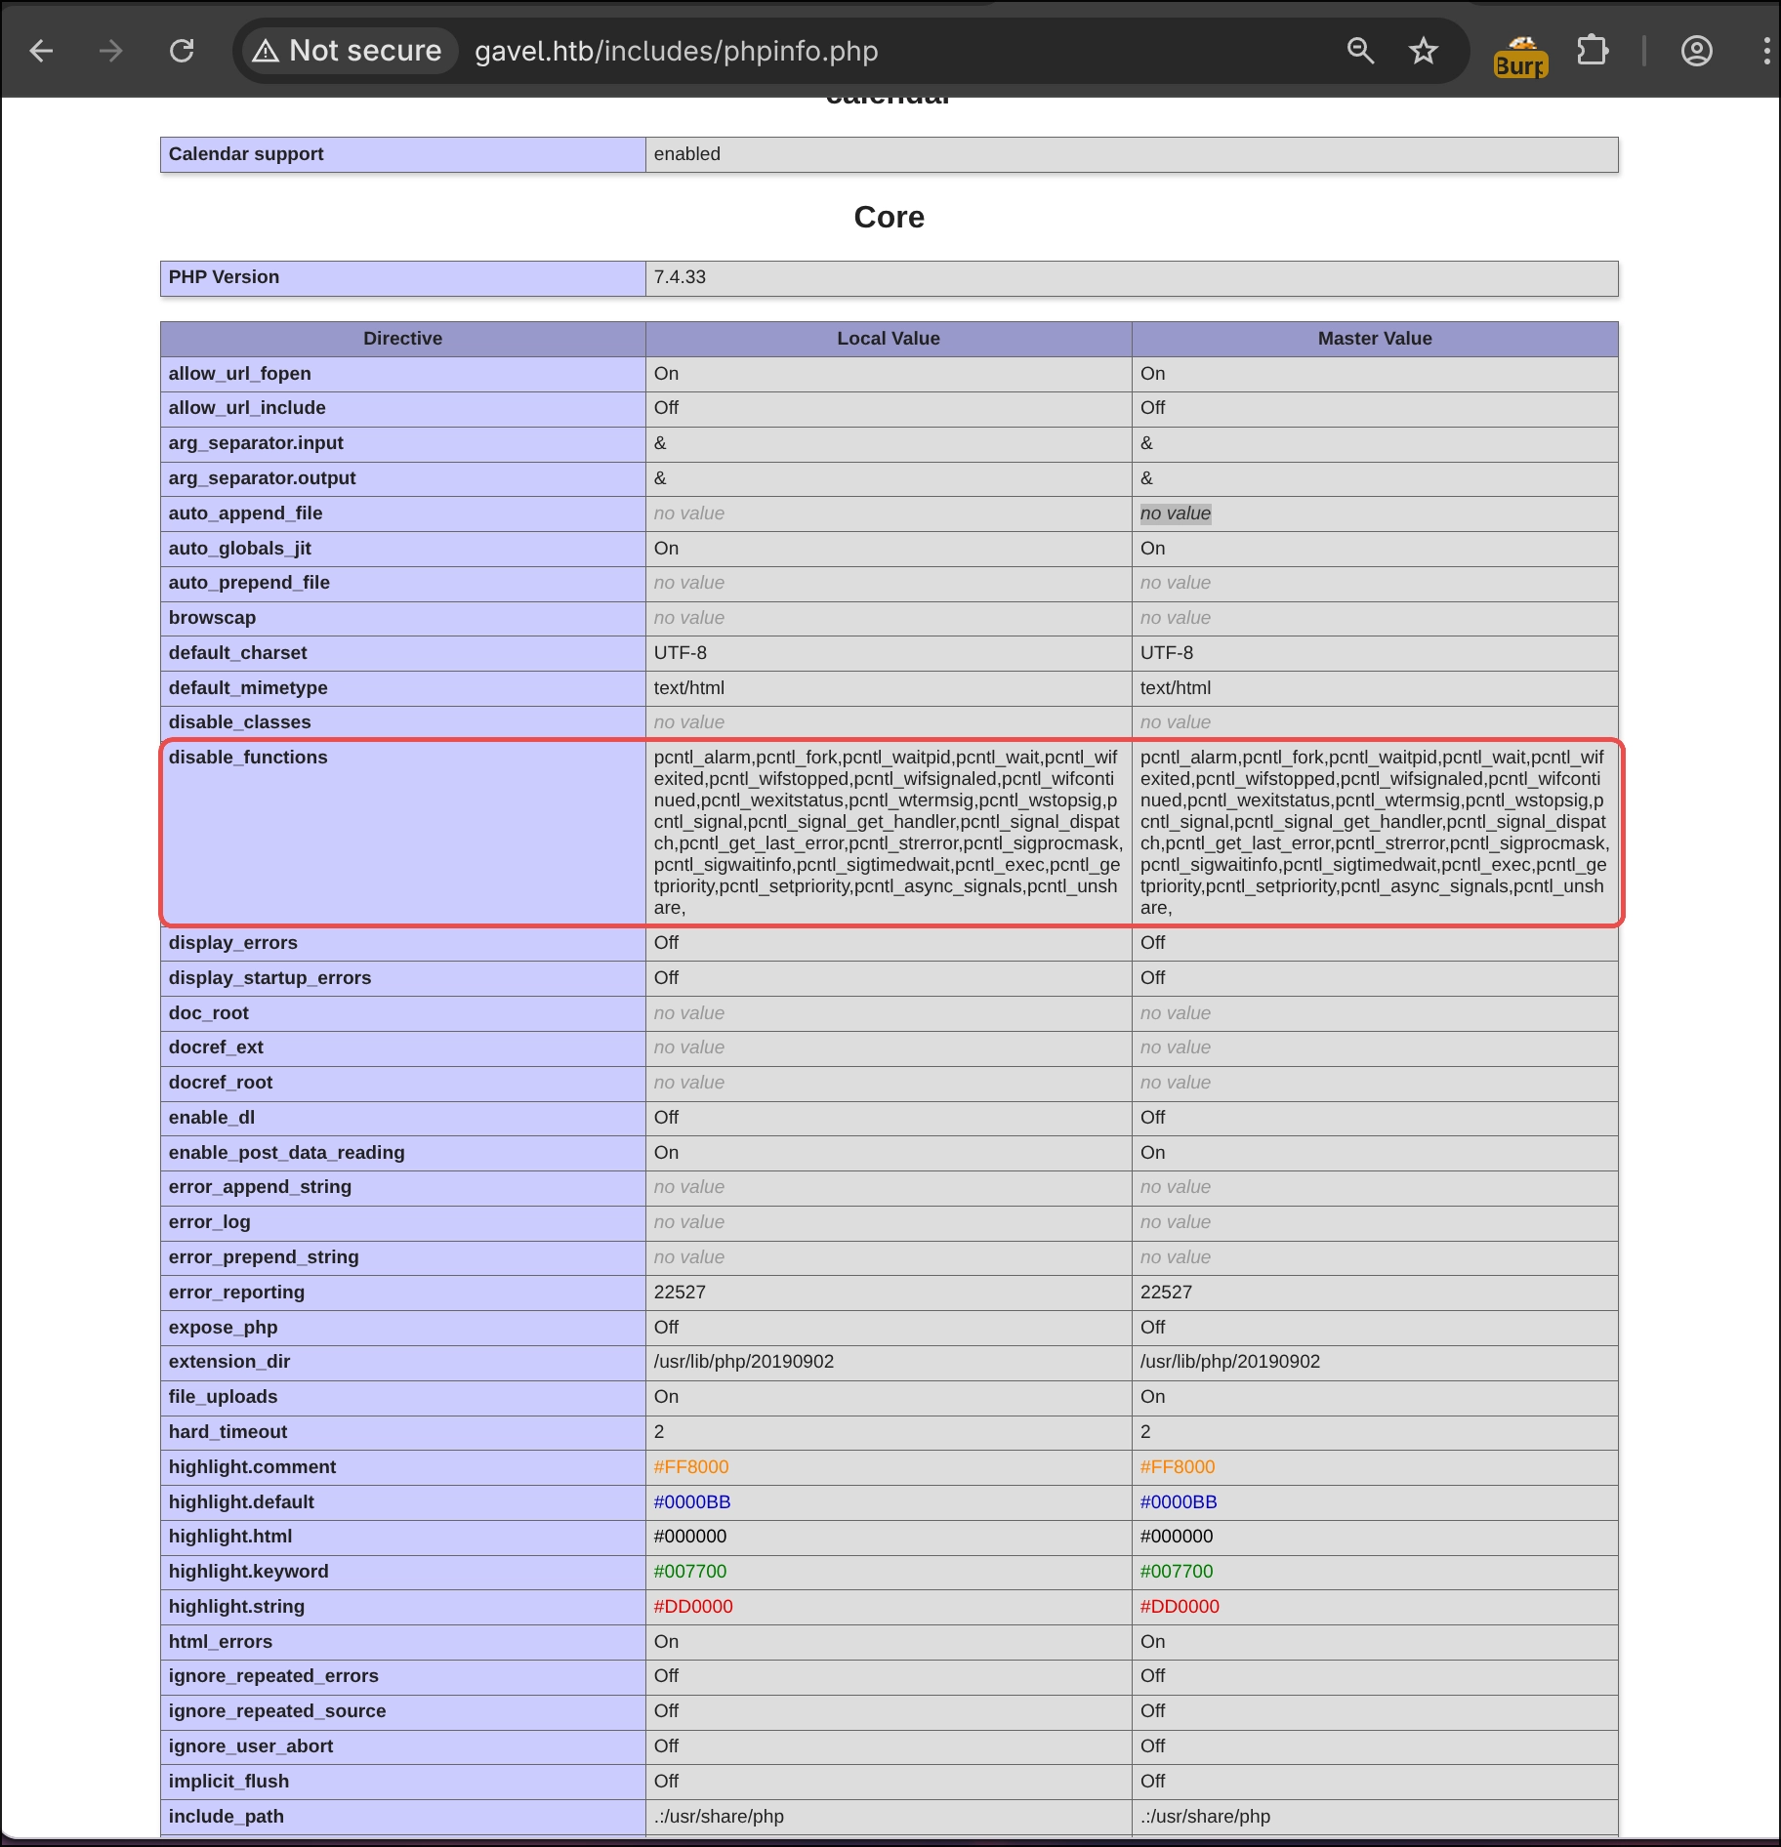Reload the phpinfo.php page

click(183, 51)
